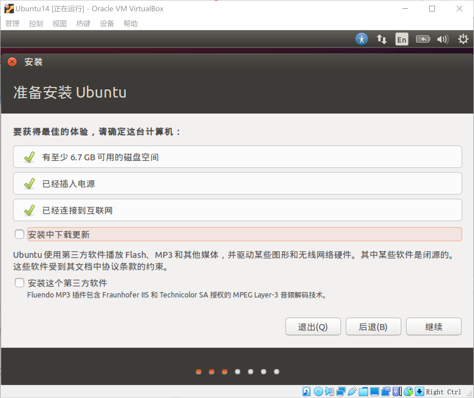Image resolution: width=474 pixels, height=398 pixels.
Task: Click the 后退(B) back button
Action: click(374, 326)
